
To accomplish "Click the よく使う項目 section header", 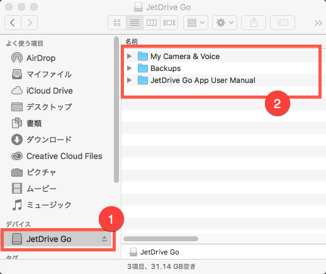I will coord(25,43).
